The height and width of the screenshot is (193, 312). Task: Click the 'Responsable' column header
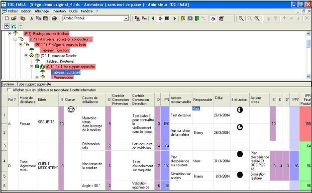(203, 99)
